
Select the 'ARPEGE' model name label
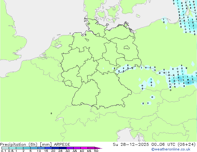pyautogui.click(x=62, y=145)
